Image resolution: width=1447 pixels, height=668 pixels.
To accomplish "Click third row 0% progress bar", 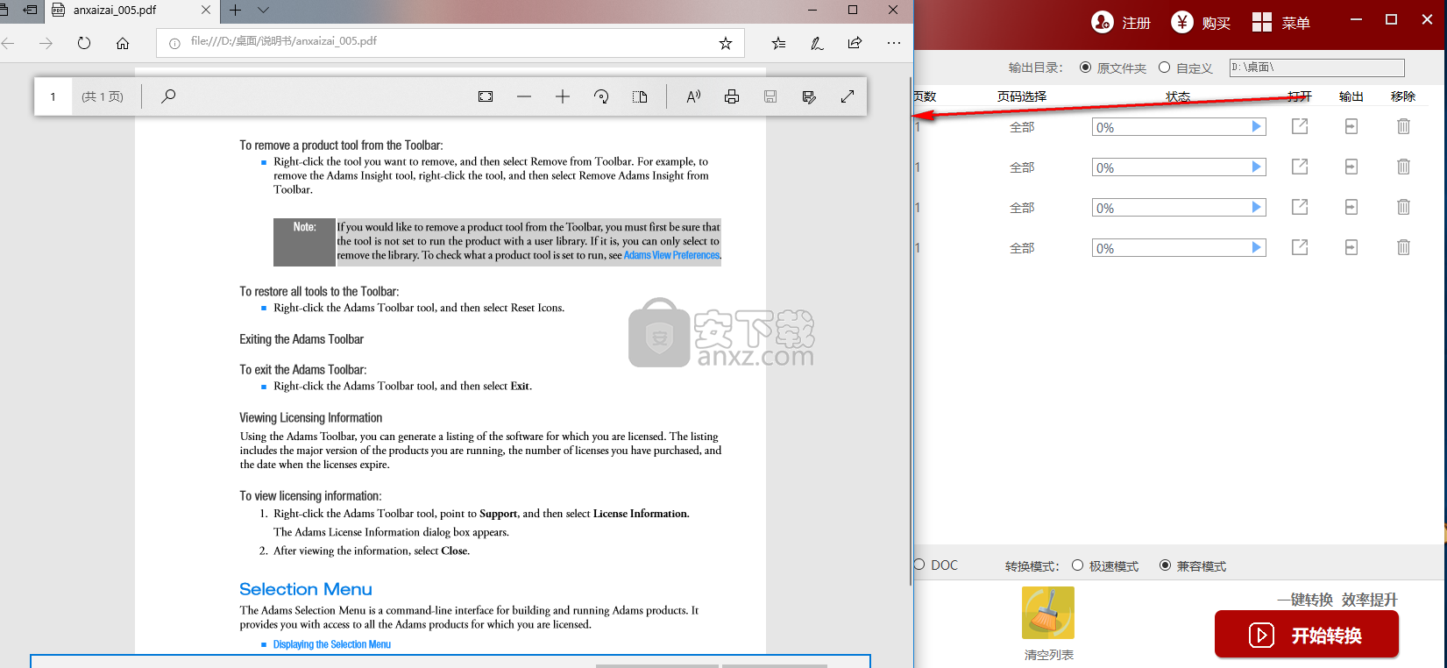I will click(1179, 208).
